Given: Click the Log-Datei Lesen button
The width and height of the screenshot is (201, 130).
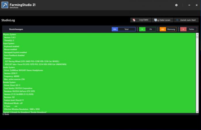Looking at the screenshot, I should click(162, 20).
